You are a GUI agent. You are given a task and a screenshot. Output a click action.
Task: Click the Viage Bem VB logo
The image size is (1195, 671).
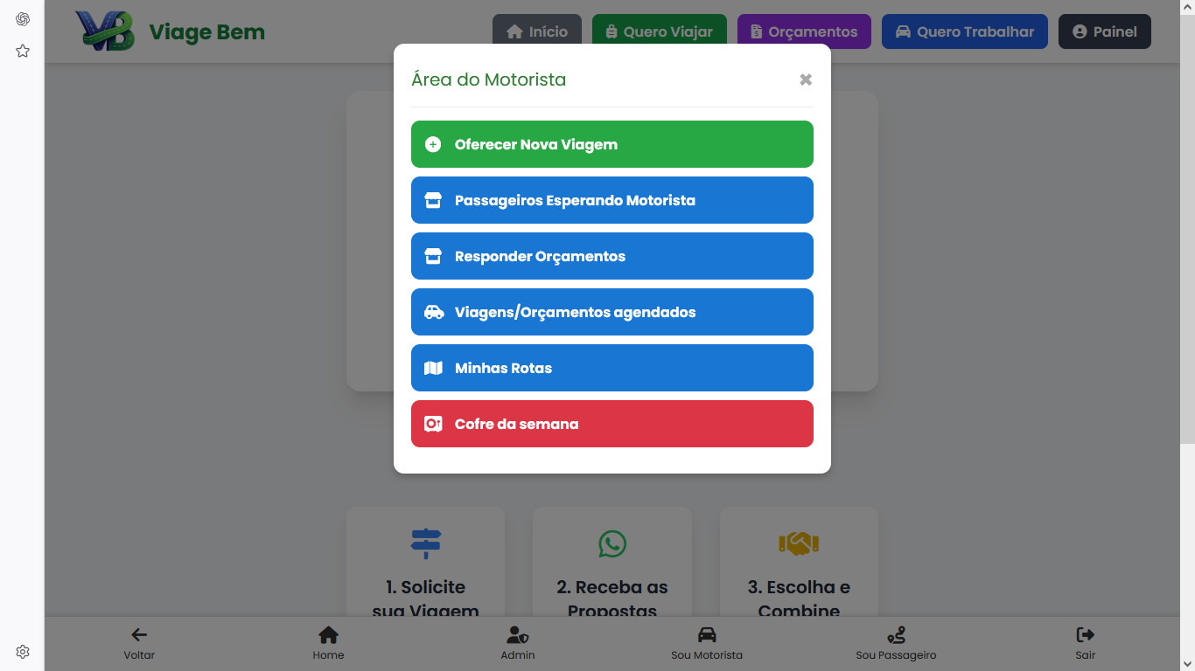click(106, 31)
